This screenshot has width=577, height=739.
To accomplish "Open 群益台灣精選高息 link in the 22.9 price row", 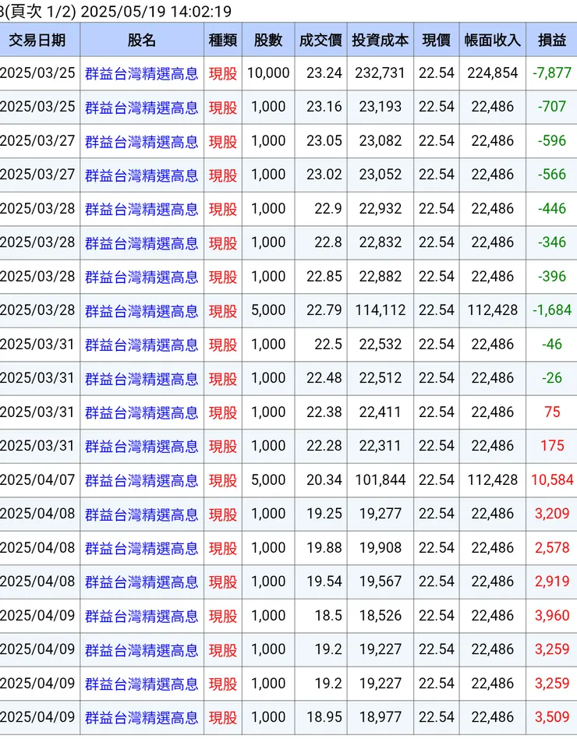I will coord(141,209).
